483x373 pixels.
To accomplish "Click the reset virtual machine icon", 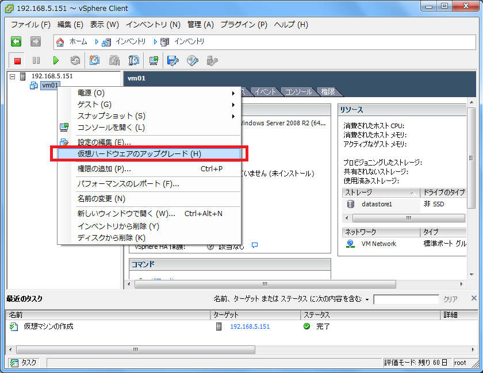I will (x=75, y=60).
